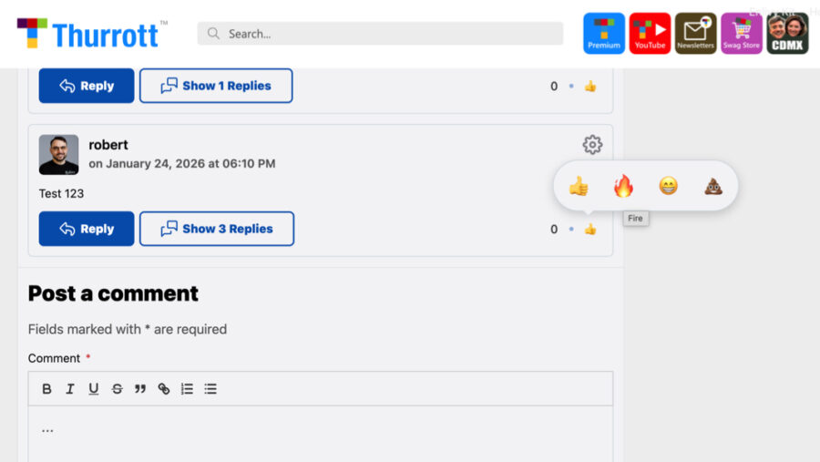Choose the poop emoji reaction

[x=713, y=186]
